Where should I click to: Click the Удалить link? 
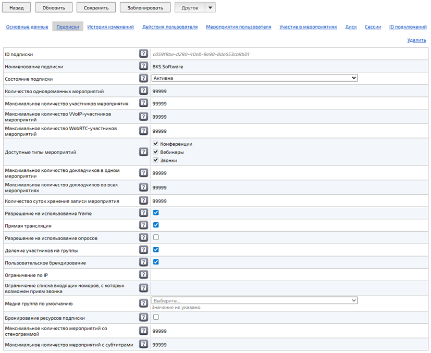(416, 40)
